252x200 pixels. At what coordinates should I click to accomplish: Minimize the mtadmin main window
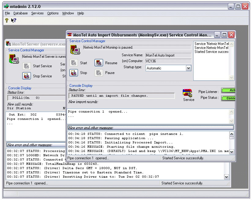231,6
